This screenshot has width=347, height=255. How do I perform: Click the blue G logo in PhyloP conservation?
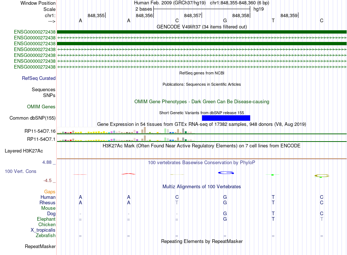click(226, 173)
